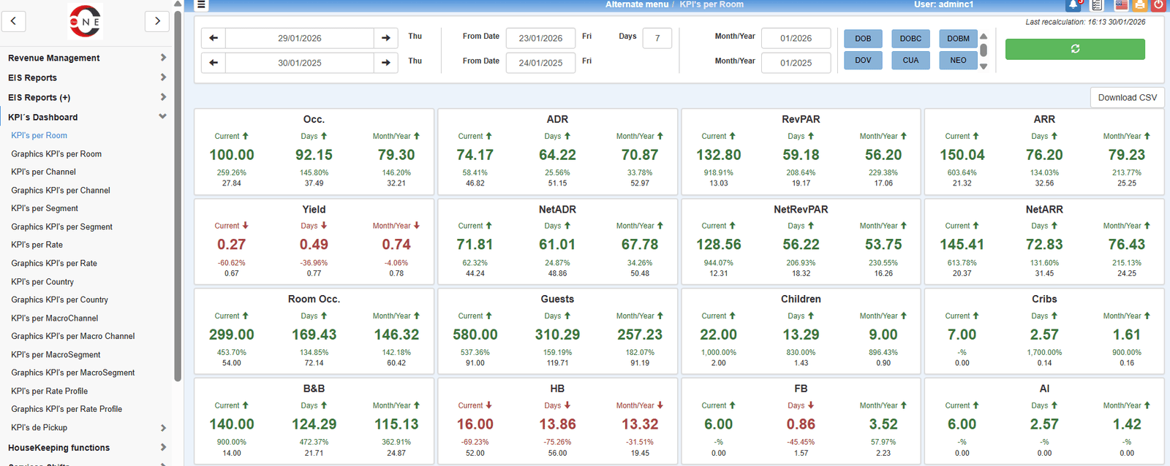Download CSV of KPI data
This screenshot has width=1170, height=466.
pyautogui.click(x=1127, y=98)
